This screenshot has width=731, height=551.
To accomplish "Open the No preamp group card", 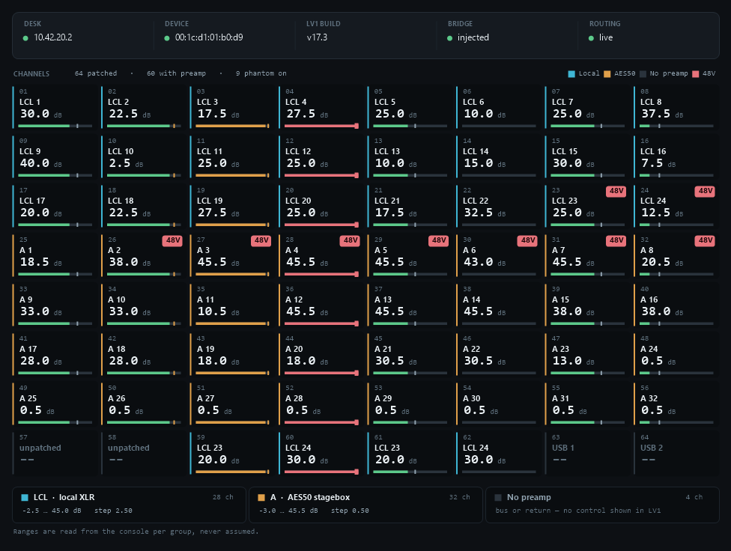I will point(602,505).
